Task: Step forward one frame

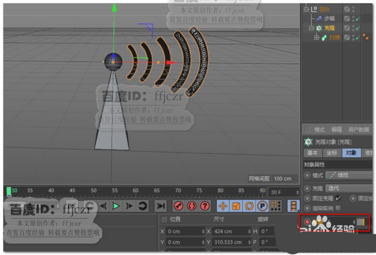Action: pyautogui.click(x=129, y=206)
